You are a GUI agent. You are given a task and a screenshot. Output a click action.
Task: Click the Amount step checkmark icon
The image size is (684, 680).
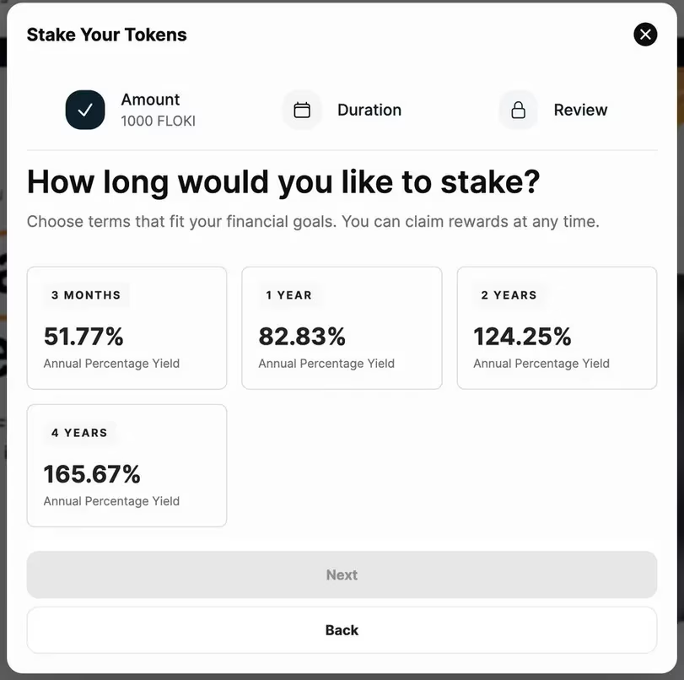[85, 110]
